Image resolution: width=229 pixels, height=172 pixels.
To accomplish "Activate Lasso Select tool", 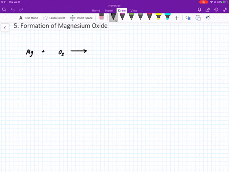I will [54, 18].
